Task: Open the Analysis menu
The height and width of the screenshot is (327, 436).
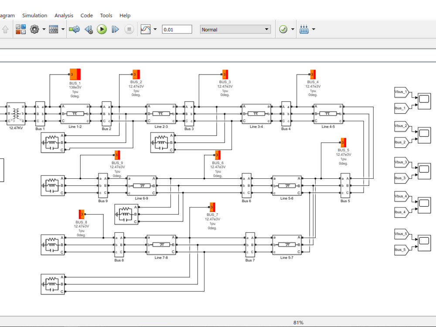Action: [64, 16]
